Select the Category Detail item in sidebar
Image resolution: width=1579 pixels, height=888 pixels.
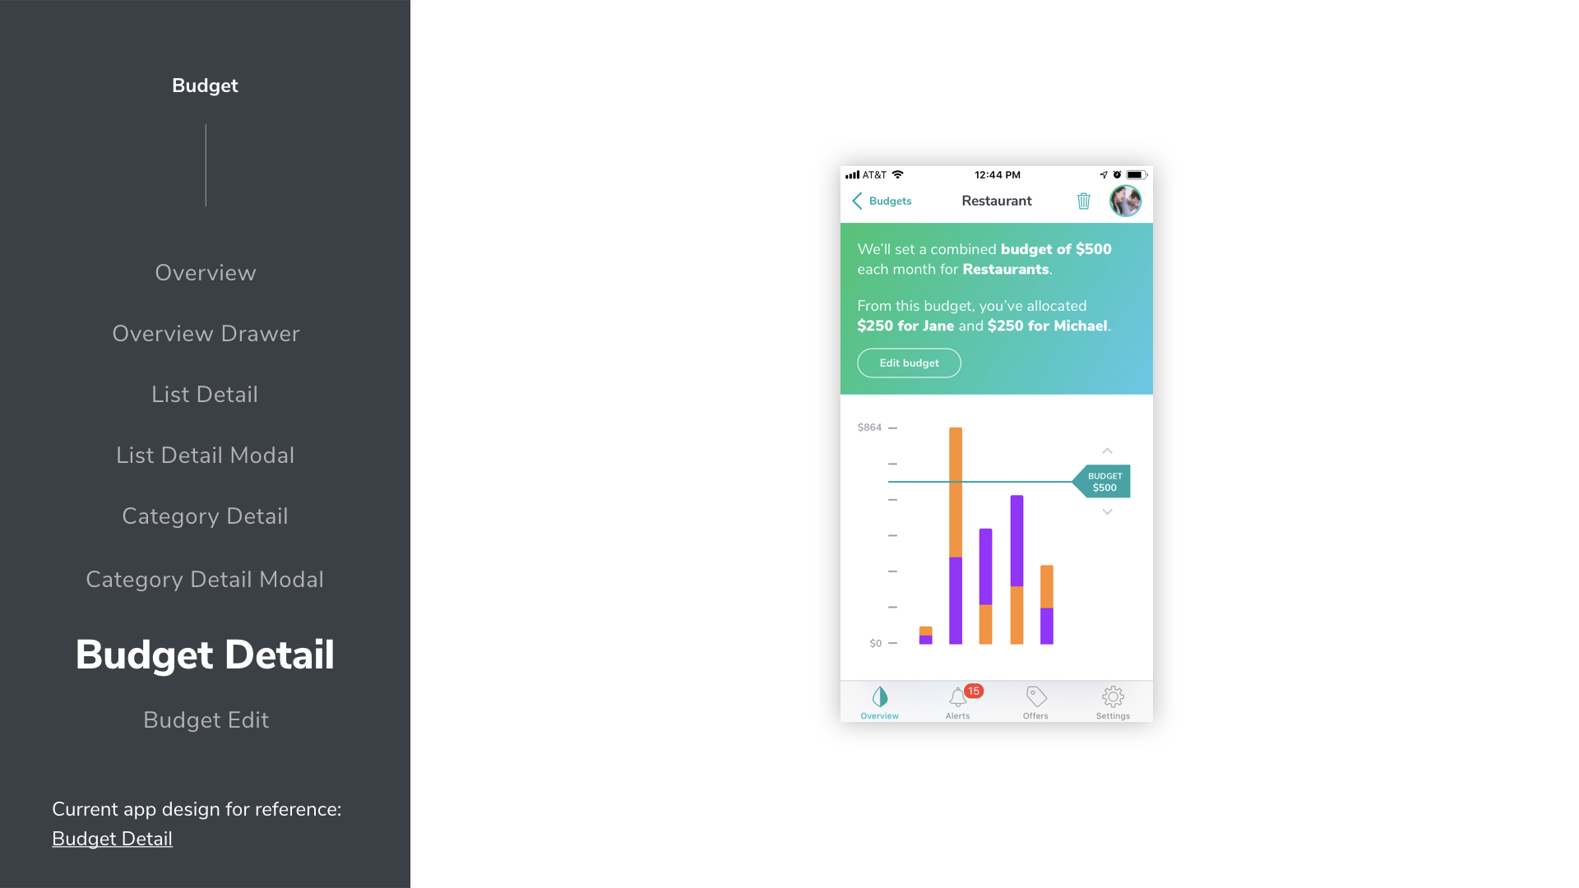coord(205,516)
